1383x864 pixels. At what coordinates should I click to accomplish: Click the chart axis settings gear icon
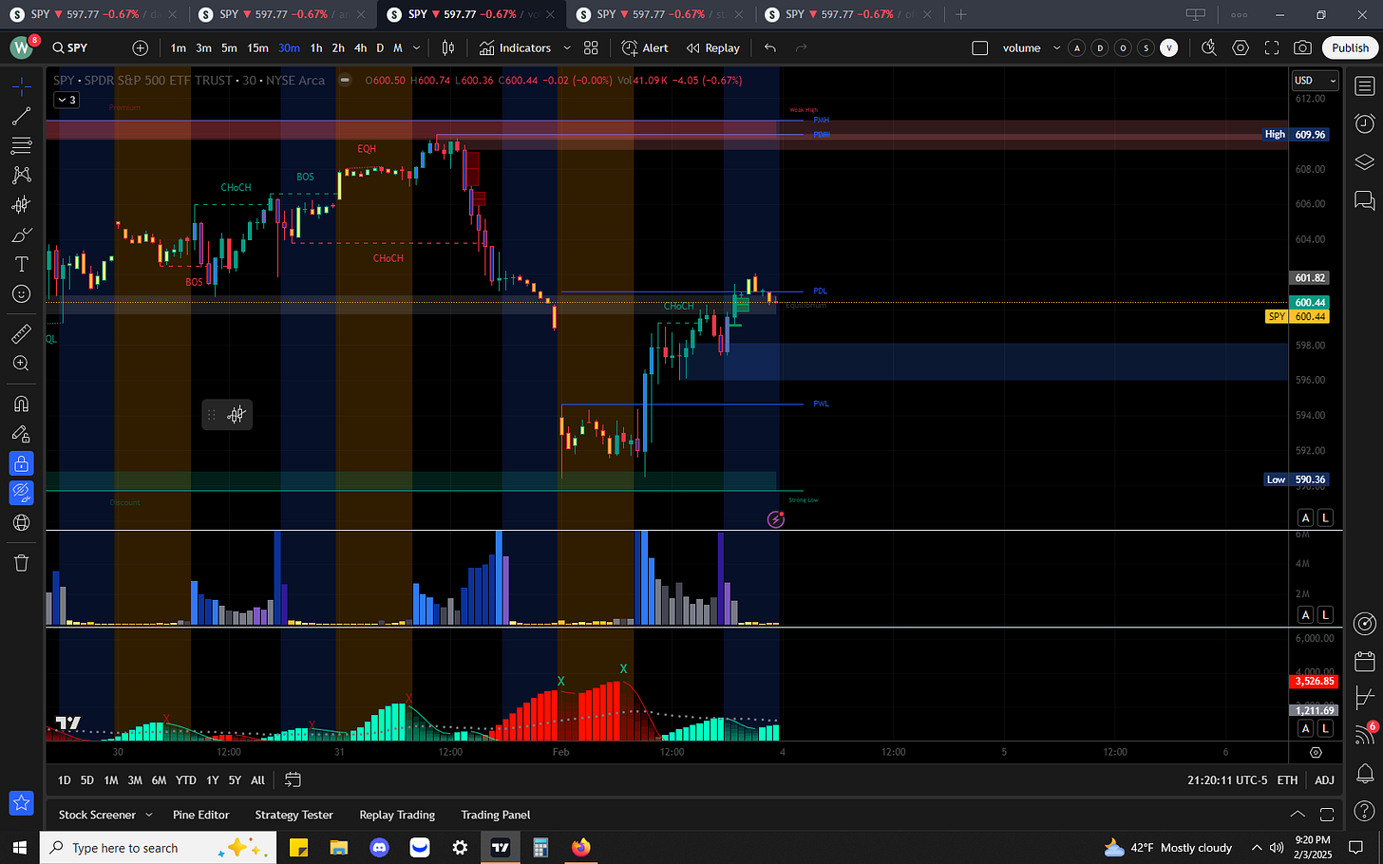coord(1316,752)
